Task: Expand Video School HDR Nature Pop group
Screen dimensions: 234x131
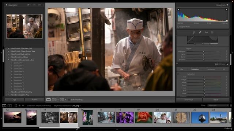Action: coord(8,92)
